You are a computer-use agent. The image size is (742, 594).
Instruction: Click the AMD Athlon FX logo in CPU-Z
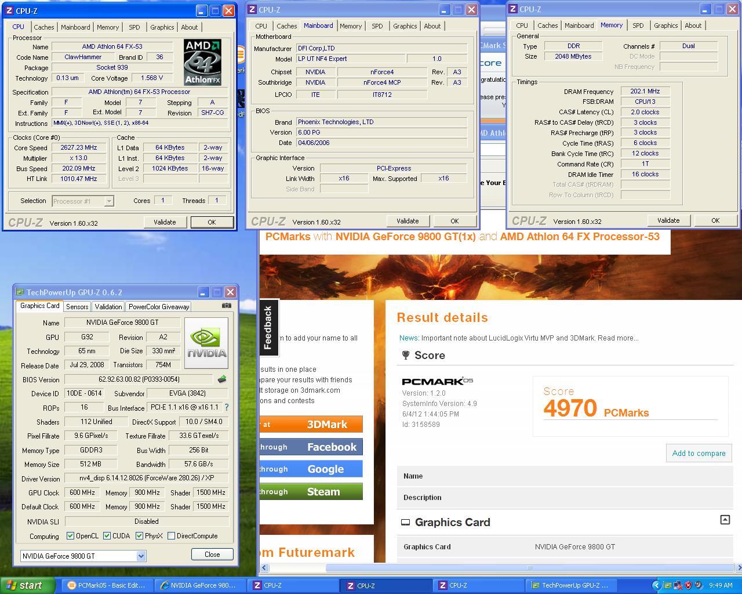202,63
